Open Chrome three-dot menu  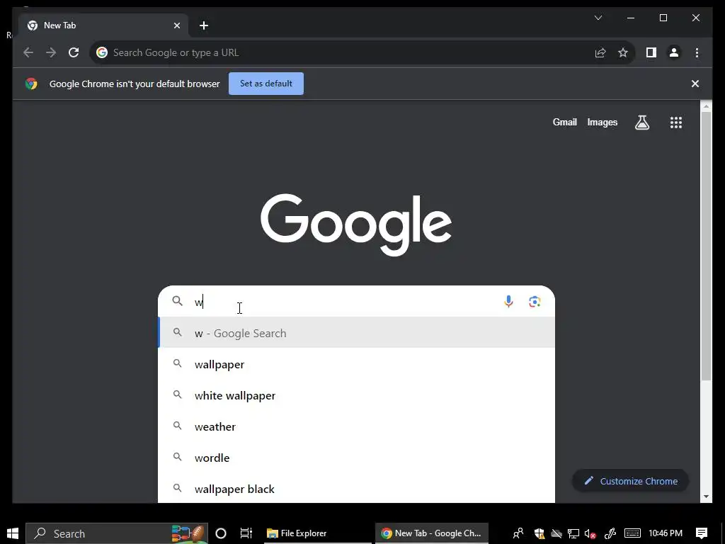pos(697,52)
